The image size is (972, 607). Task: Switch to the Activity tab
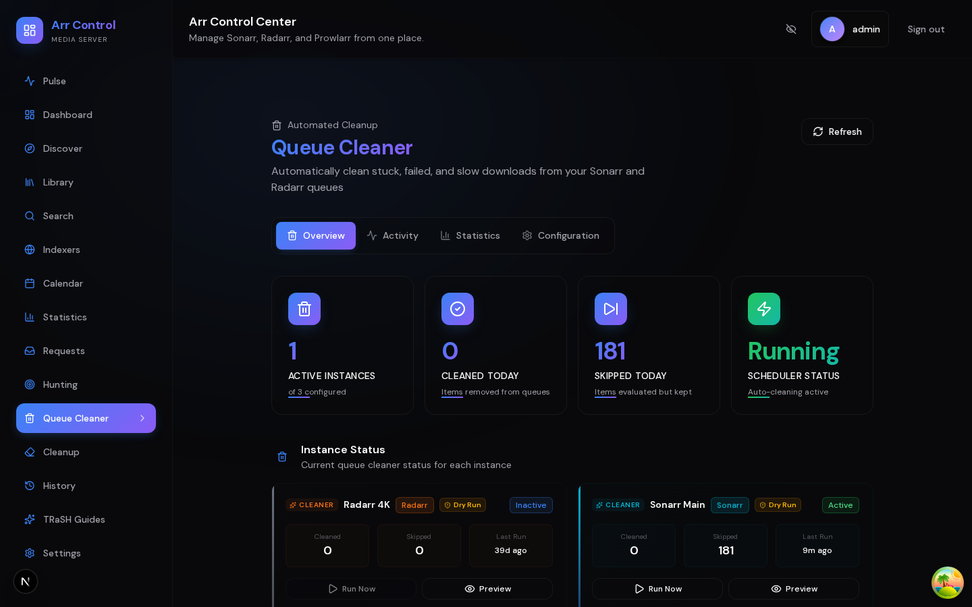392,235
